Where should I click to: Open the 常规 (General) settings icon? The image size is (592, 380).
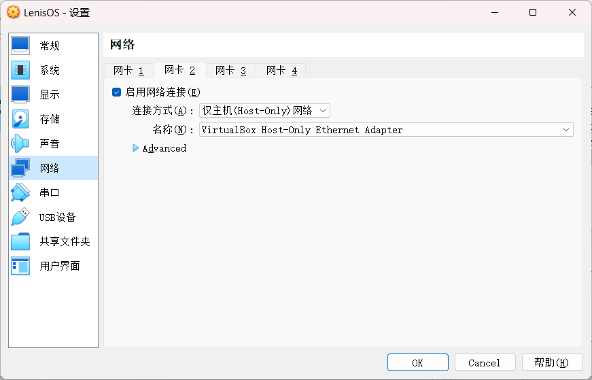(20, 46)
